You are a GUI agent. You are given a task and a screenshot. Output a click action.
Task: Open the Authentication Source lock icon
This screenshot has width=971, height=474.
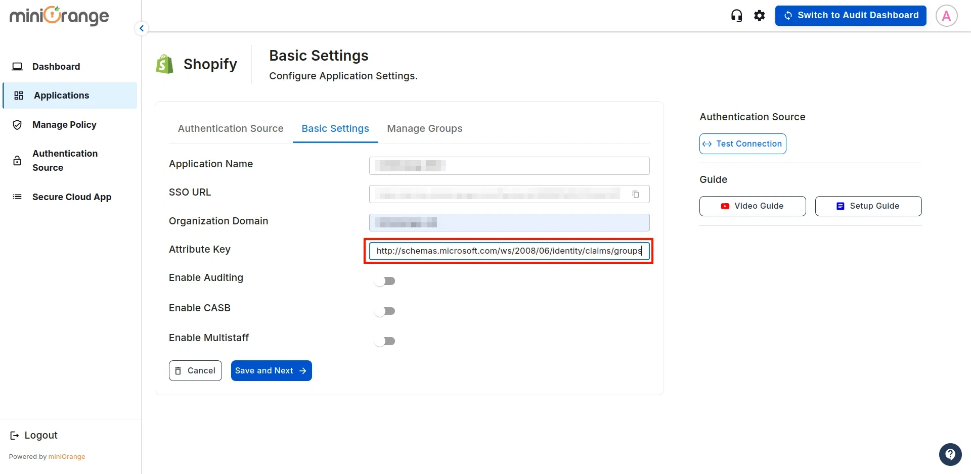click(x=17, y=160)
